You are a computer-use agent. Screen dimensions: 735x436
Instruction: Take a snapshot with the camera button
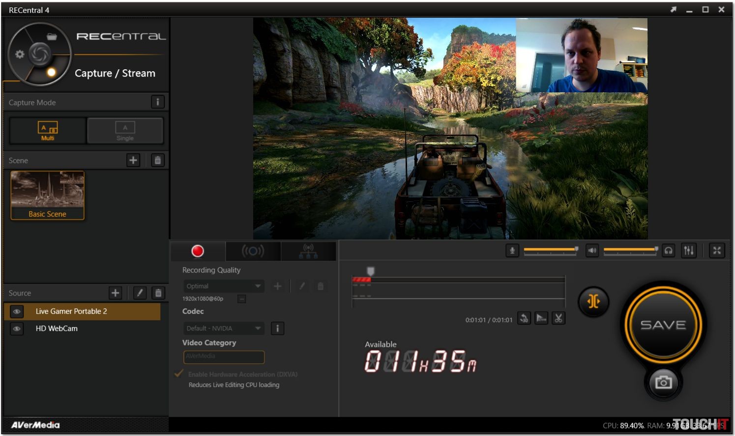pos(663,382)
